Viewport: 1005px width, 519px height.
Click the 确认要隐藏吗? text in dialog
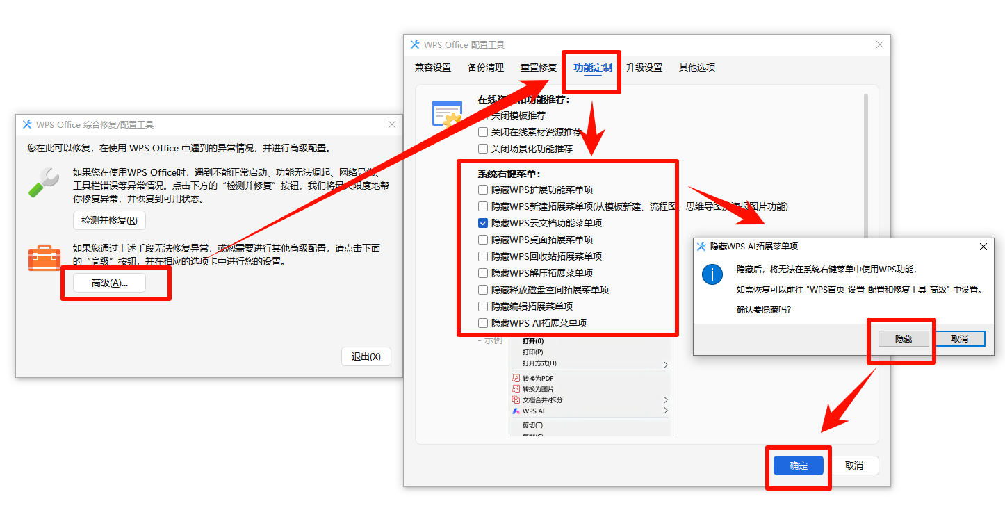click(x=764, y=309)
